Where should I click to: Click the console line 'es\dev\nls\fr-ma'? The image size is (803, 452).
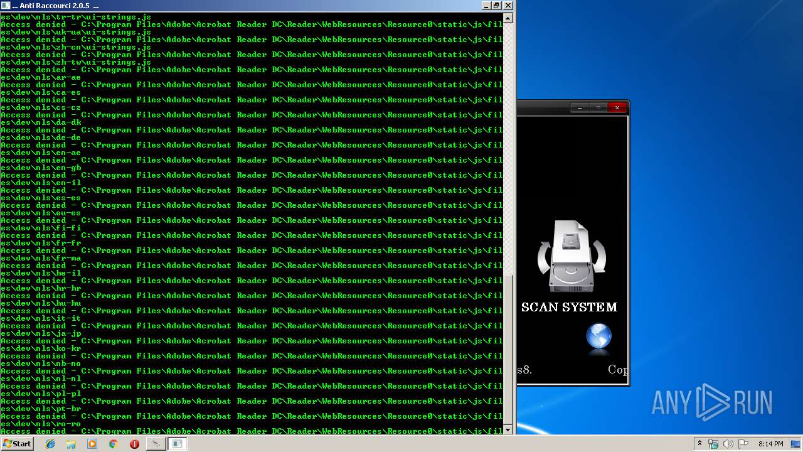[x=41, y=258]
